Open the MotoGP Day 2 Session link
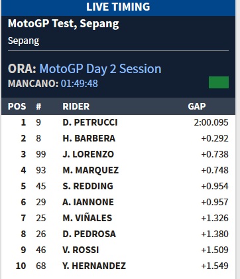This screenshot has width=240, height=279. (x=100, y=69)
